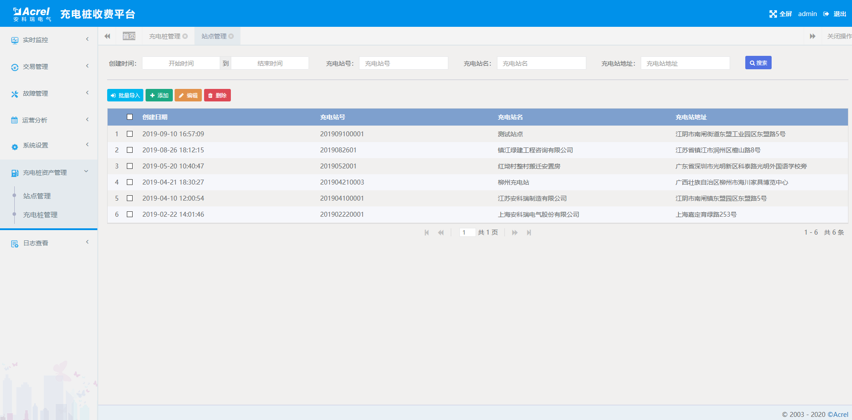852x420 pixels.
Task: Click the admin user name
Action: point(807,14)
